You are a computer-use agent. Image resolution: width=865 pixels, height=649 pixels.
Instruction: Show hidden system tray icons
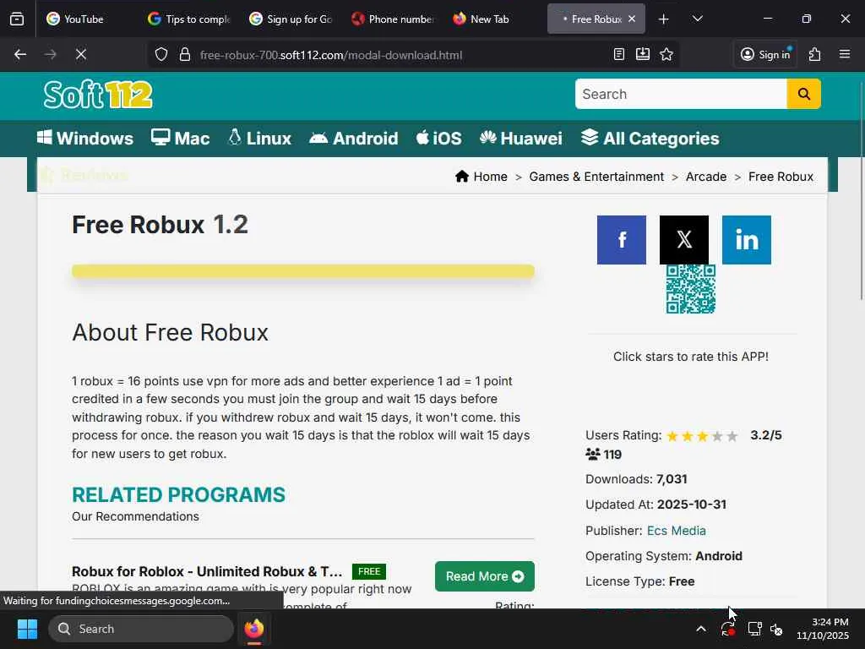coord(700,629)
